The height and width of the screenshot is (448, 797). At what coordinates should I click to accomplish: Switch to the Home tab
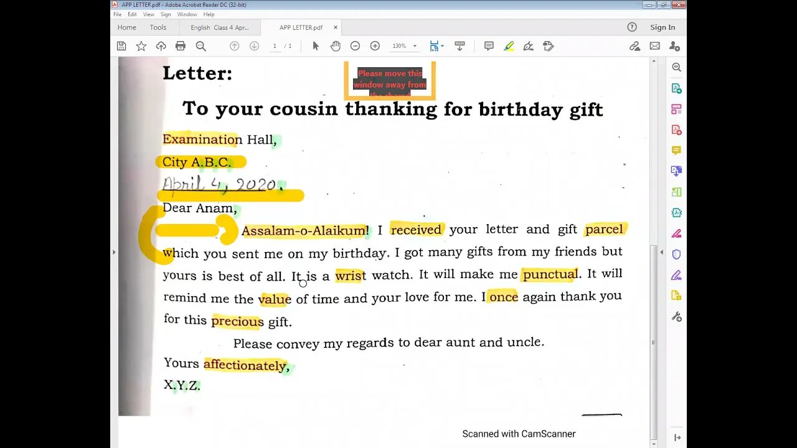coord(127,27)
